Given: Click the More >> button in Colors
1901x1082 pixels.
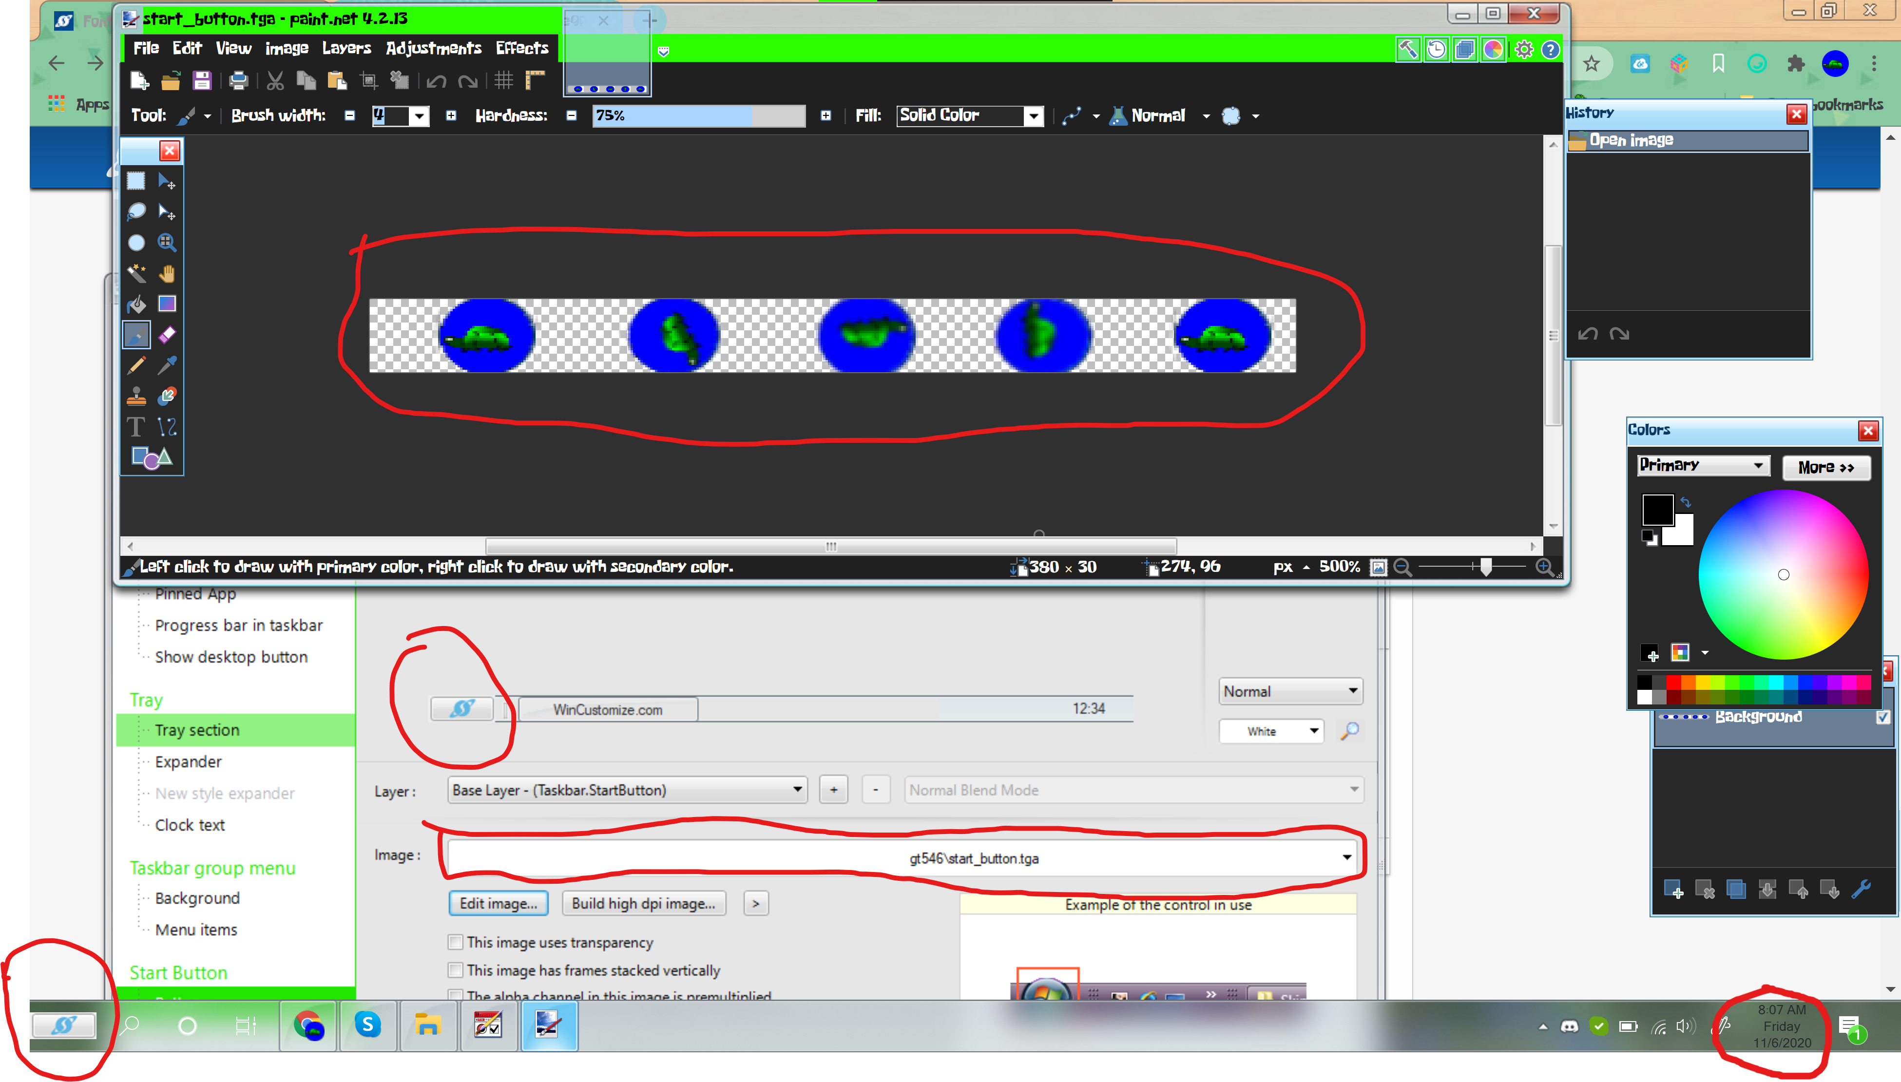Looking at the screenshot, I should (1825, 467).
